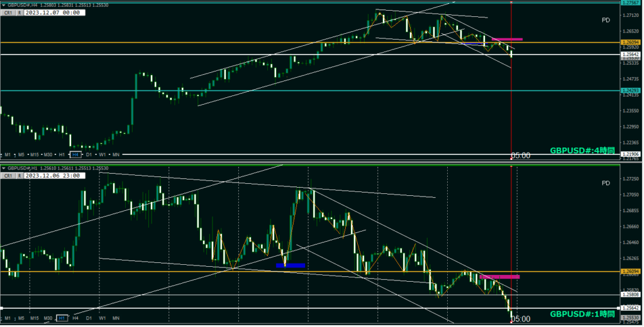
Task: Click the orange 1.26094 price label in lower chart
Action: [630, 271]
